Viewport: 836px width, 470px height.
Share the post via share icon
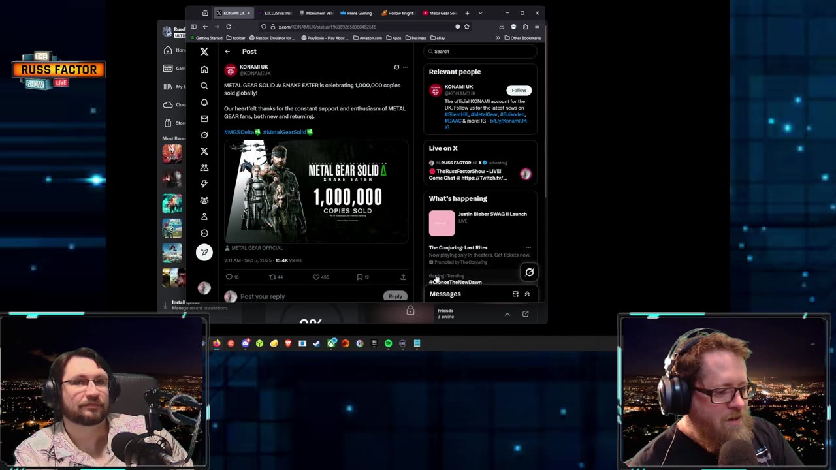pos(403,277)
